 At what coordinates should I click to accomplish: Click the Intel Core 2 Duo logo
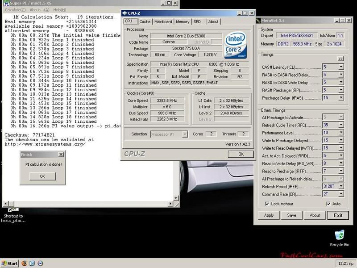click(x=236, y=45)
